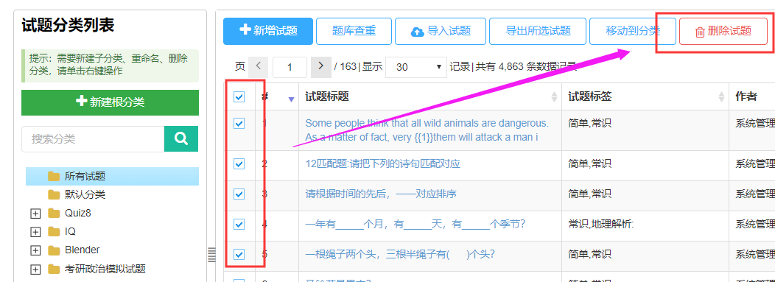Toggle the select-all header checkbox
Image resolution: width=775 pixels, height=282 pixels.
point(239,96)
